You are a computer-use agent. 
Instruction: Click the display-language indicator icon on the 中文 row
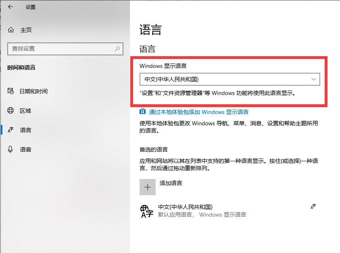pyautogui.click(x=313, y=207)
